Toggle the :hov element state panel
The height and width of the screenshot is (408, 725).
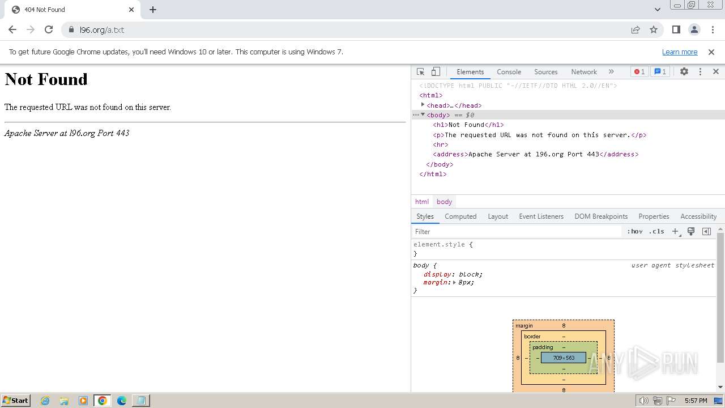click(x=635, y=231)
